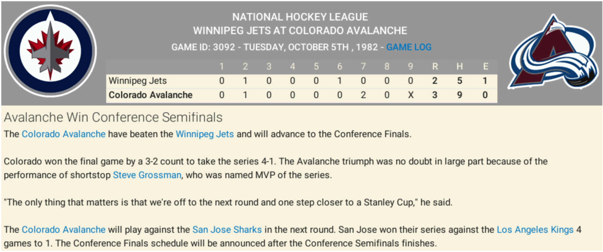This screenshot has height=252, width=603.
Task: Click the Avalanche Win Conference Semifinals headline
Action: (x=113, y=117)
